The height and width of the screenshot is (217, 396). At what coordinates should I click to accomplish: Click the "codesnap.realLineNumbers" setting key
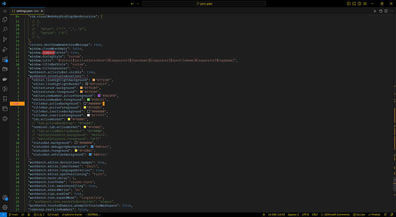51,210
